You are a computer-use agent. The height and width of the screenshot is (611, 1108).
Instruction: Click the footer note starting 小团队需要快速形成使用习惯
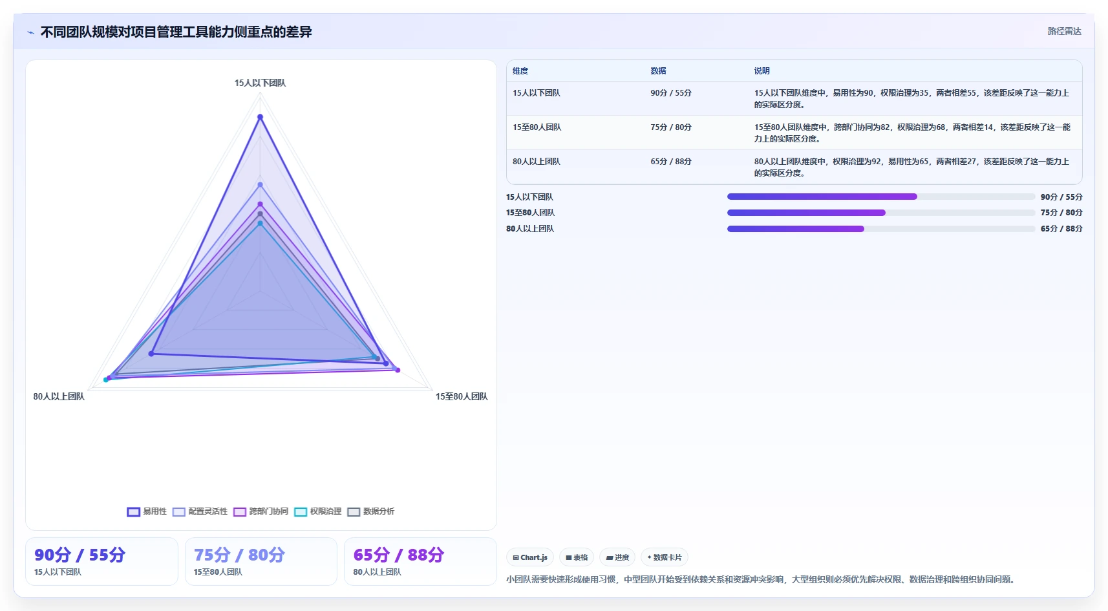(x=762, y=579)
